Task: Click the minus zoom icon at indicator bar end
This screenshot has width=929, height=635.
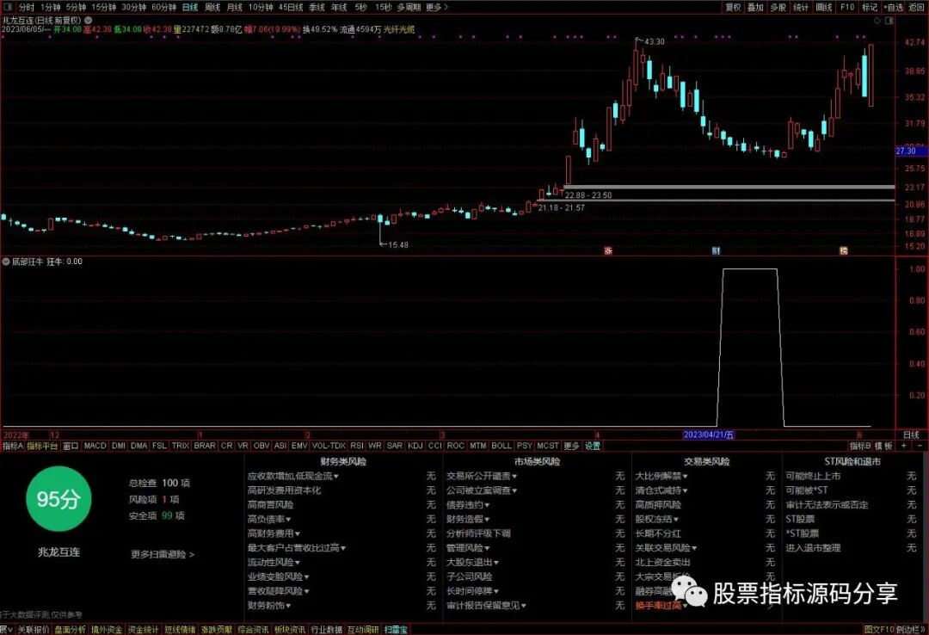Action: (920, 446)
